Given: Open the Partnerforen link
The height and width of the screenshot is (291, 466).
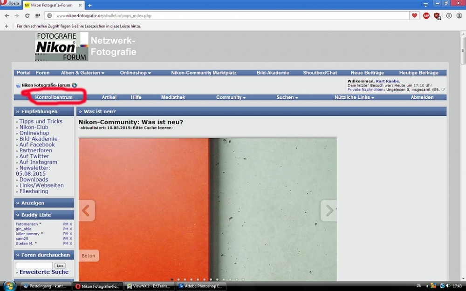Looking at the screenshot, I should pyautogui.click(x=35, y=150).
